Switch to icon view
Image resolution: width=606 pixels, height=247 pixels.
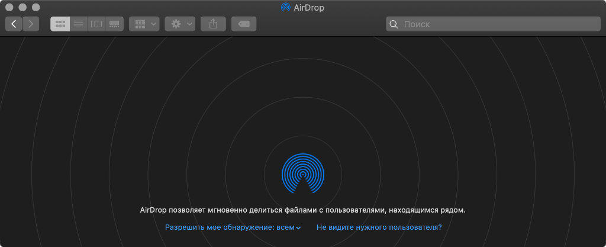(60, 24)
